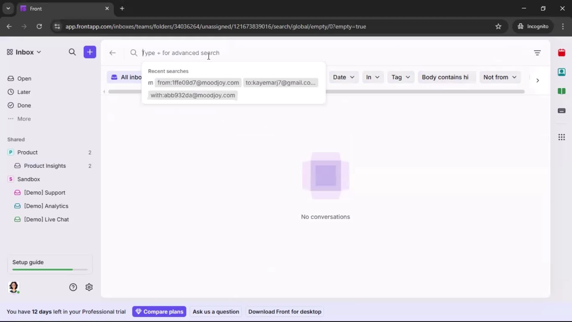Image resolution: width=572 pixels, height=322 pixels.
Task: Open the Calendar panel in right sidebar
Action: [562, 53]
